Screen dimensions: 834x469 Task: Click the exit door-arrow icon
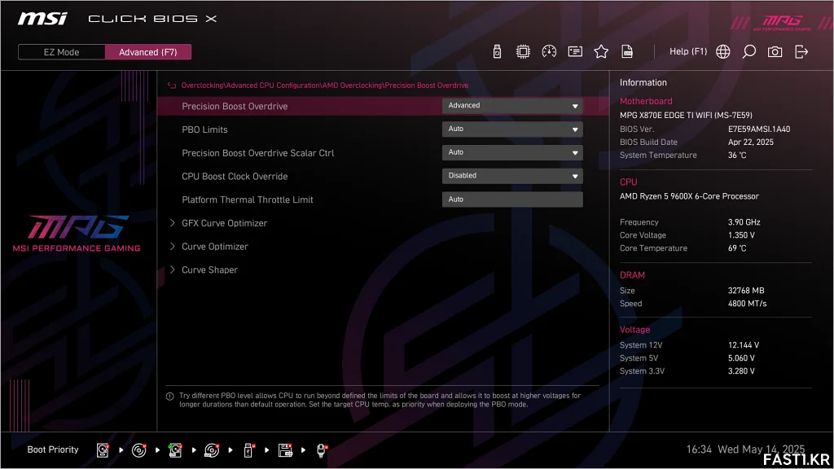801,51
